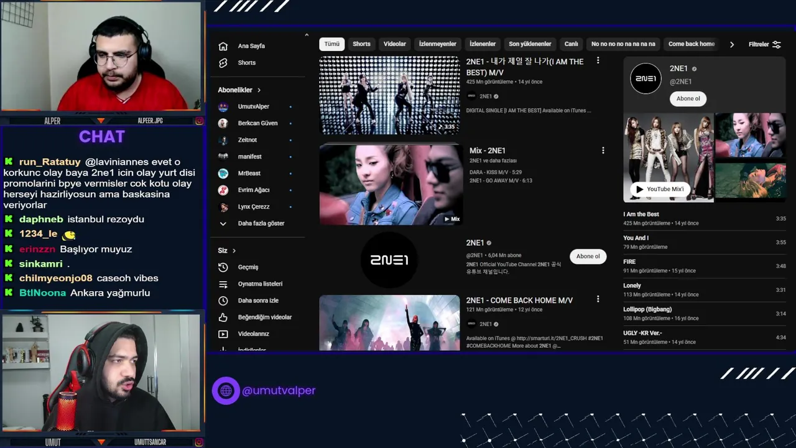The height and width of the screenshot is (448, 796).
Task: Show more filter chips with right arrow
Action: [x=732, y=44]
